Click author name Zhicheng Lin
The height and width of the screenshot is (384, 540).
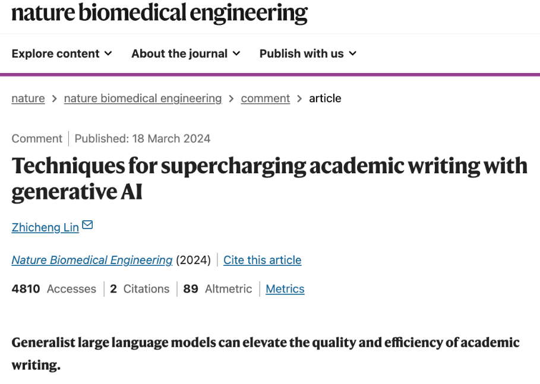(x=45, y=227)
